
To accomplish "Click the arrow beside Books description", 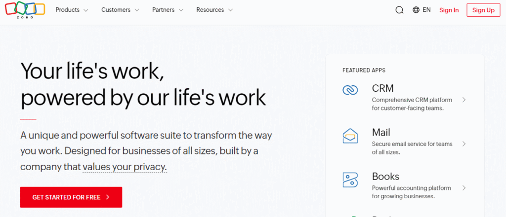I will click(464, 188).
